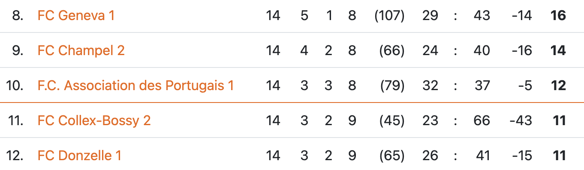Open F.C. Association des Portugais 1 link
Image resolution: width=584 pixels, height=170 pixels.
pos(135,85)
